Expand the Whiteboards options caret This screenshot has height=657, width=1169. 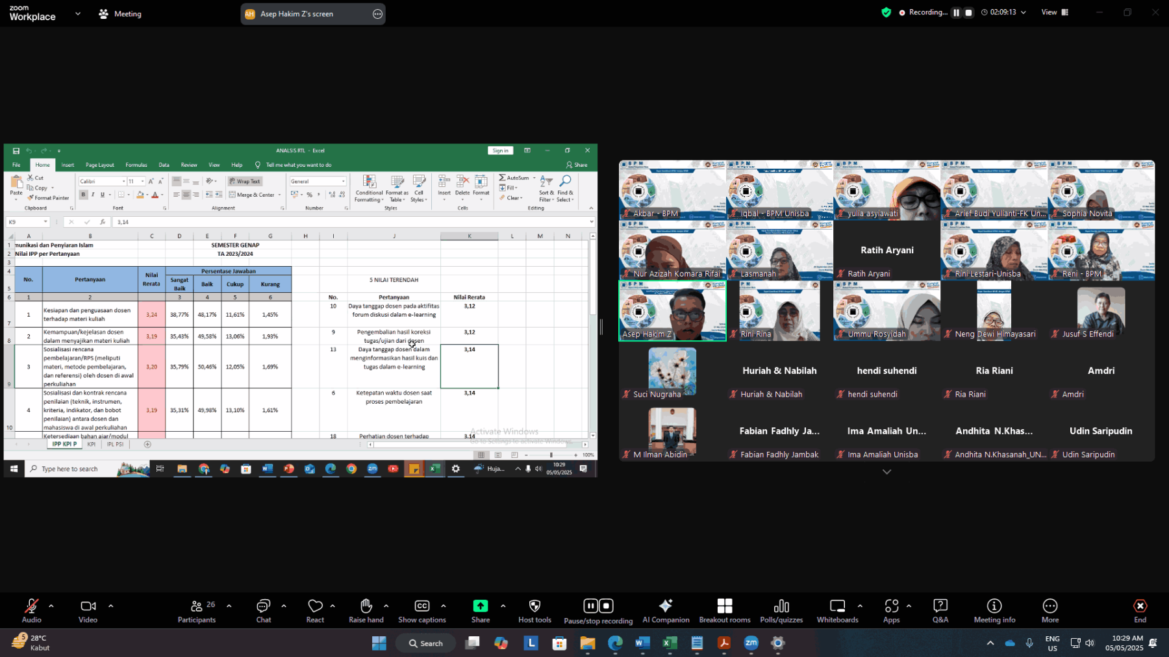(860, 606)
